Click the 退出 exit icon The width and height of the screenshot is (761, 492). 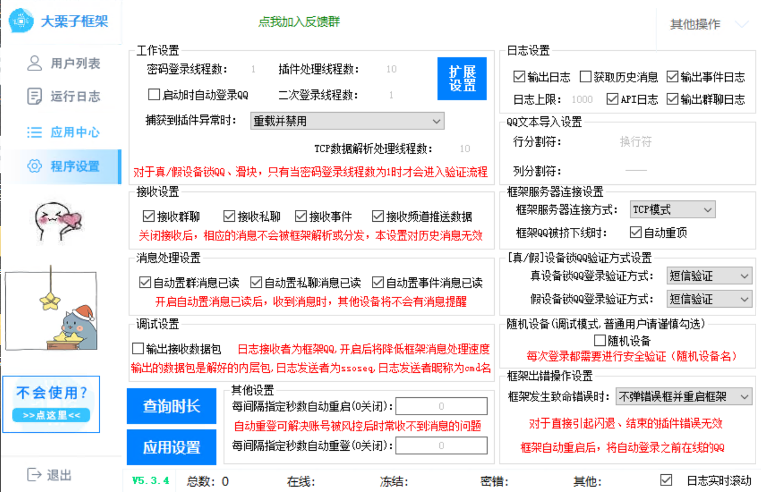[x=35, y=475]
